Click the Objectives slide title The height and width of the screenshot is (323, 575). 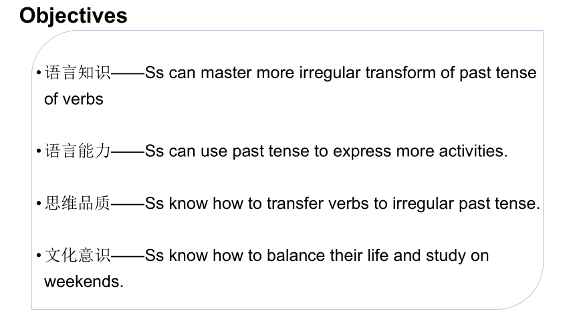[x=74, y=16]
